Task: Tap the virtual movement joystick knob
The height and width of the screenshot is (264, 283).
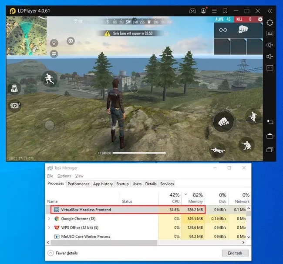Action: pyautogui.click(x=49, y=125)
